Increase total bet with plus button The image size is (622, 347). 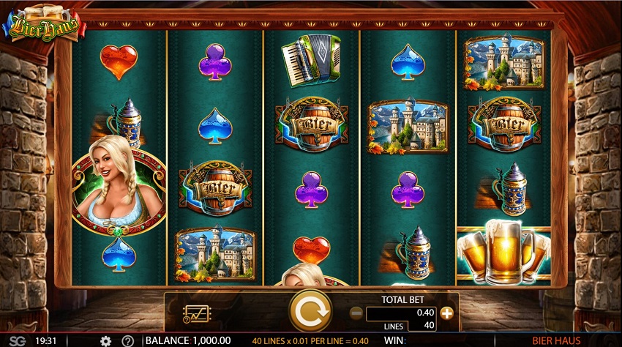click(x=447, y=313)
